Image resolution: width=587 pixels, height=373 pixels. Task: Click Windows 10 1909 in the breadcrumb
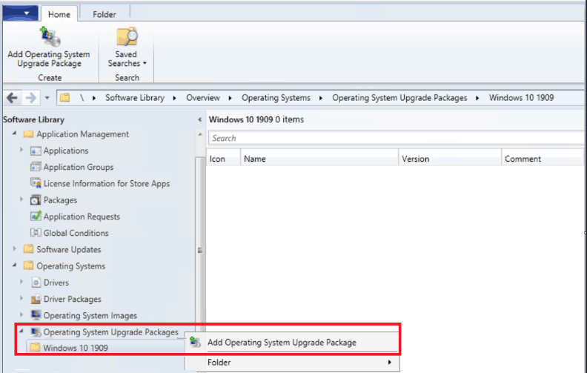point(521,98)
